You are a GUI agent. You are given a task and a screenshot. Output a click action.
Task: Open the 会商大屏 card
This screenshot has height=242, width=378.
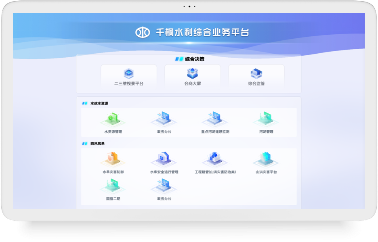click(x=192, y=76)
